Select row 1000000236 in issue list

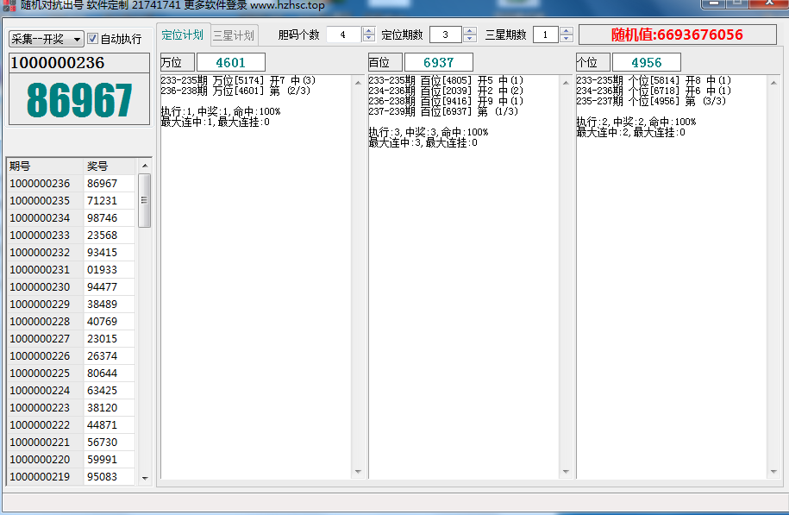71,183
